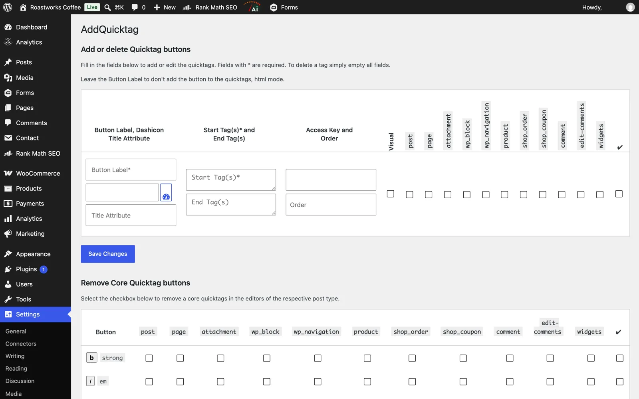
Task: Open the WordPress logo menu
Action: pos(8,7)
